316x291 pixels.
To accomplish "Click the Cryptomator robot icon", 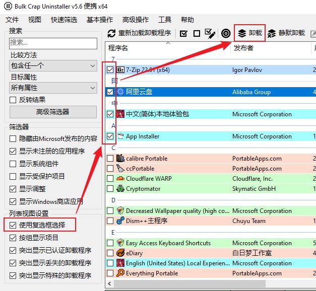I will (x=120, y=188).
